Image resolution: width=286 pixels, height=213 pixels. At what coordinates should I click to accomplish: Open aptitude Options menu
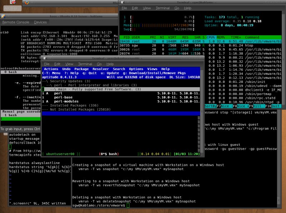136,69
